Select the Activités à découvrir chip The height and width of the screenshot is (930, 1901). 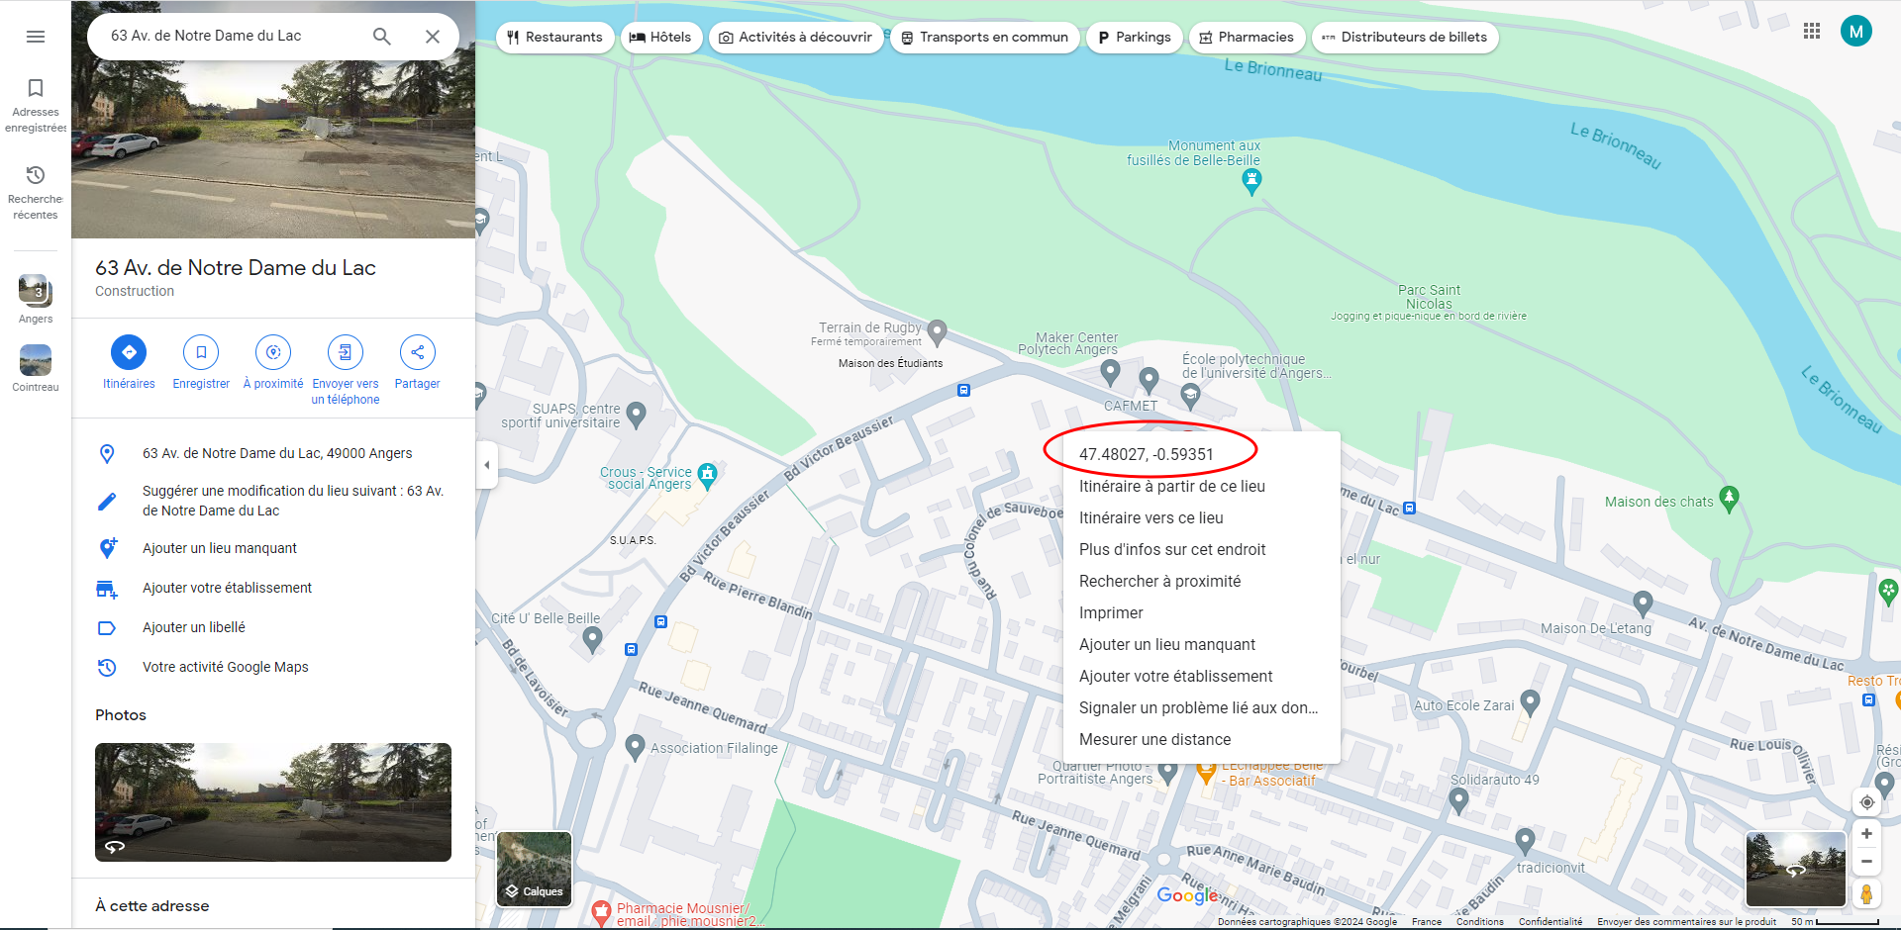[796, 38]
